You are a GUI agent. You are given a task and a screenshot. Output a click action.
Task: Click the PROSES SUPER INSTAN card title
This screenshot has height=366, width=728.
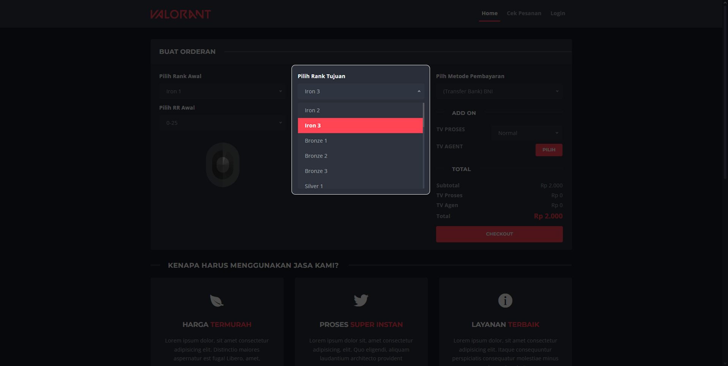click(361, 325)
